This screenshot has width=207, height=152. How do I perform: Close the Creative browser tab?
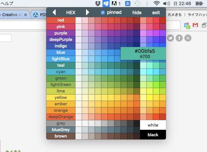coord(26,15)
